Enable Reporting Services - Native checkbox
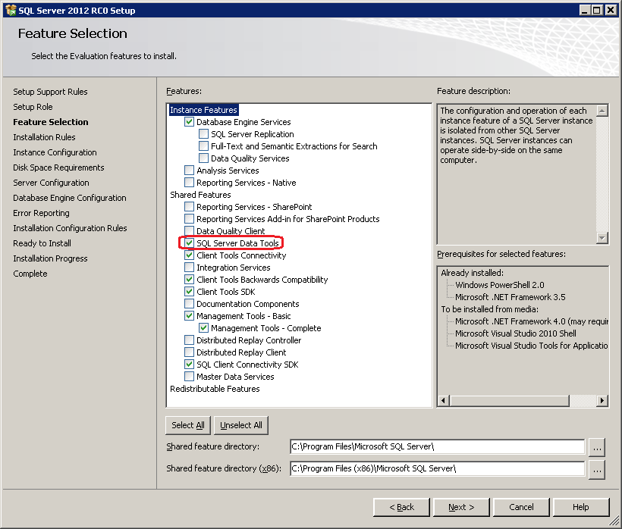 click(189, 183)
